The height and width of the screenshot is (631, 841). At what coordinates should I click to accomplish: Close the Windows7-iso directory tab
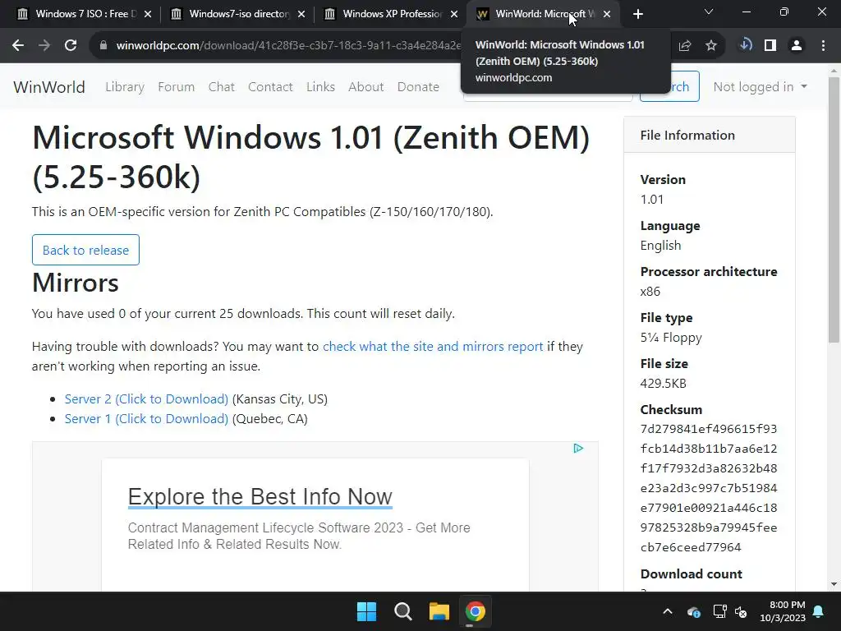(301, 14)
